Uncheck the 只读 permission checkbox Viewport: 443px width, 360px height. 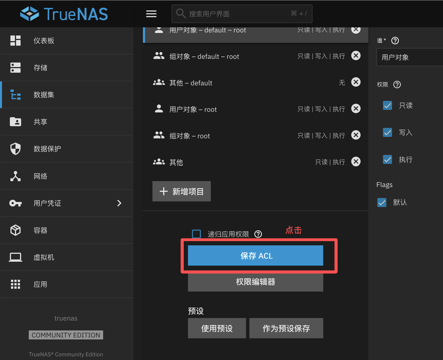(x=387, y=105)
